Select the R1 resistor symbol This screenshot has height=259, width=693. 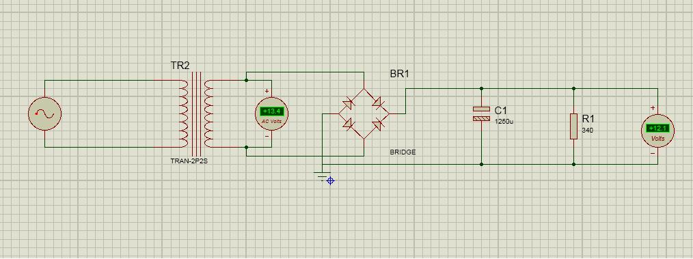click(573, 126)
